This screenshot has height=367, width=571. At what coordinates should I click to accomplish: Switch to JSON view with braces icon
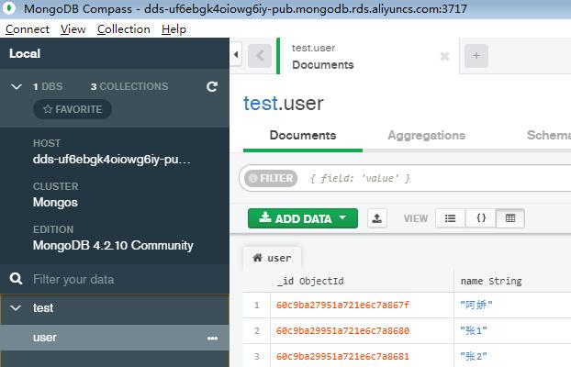[x=481, y=218]
